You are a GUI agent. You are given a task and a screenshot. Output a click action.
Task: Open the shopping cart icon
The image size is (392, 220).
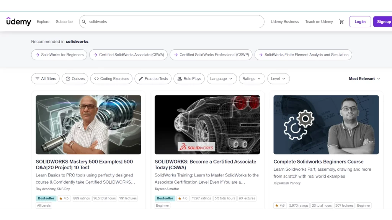click(x=341, y=22)
